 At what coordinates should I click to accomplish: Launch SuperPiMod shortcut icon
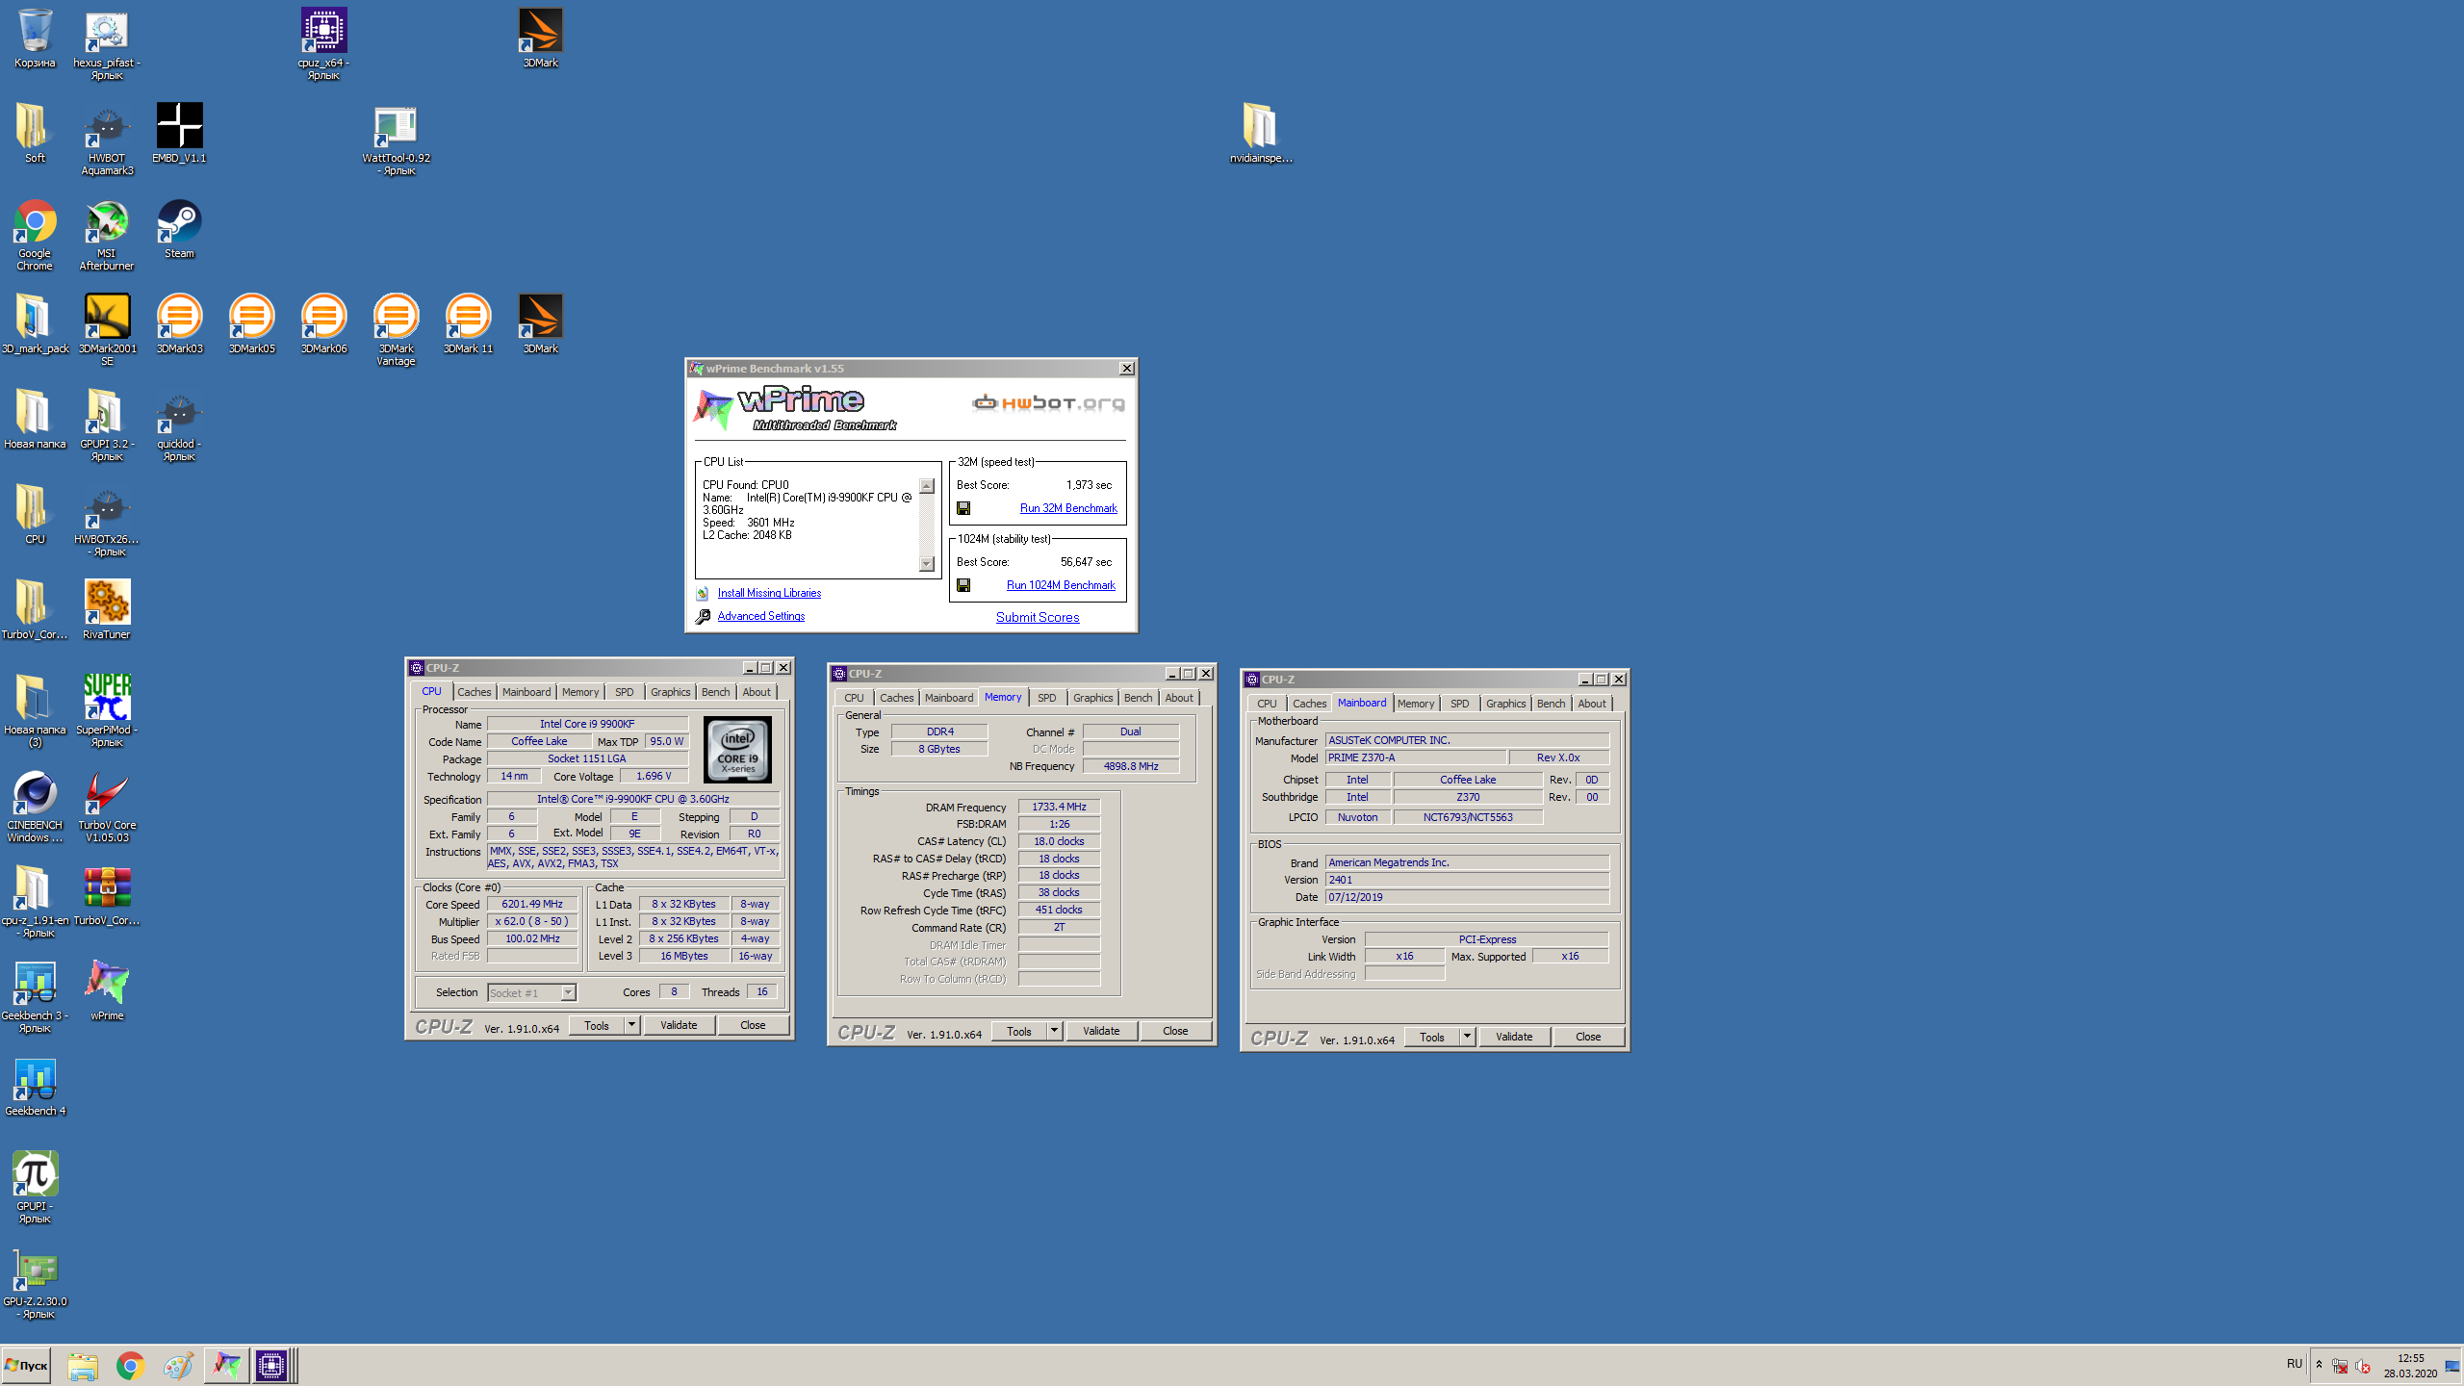(107, 711)
